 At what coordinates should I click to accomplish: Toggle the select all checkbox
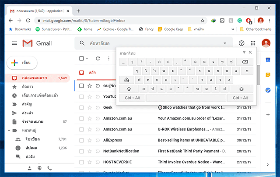pyautogui.click(x=81, y=58)
